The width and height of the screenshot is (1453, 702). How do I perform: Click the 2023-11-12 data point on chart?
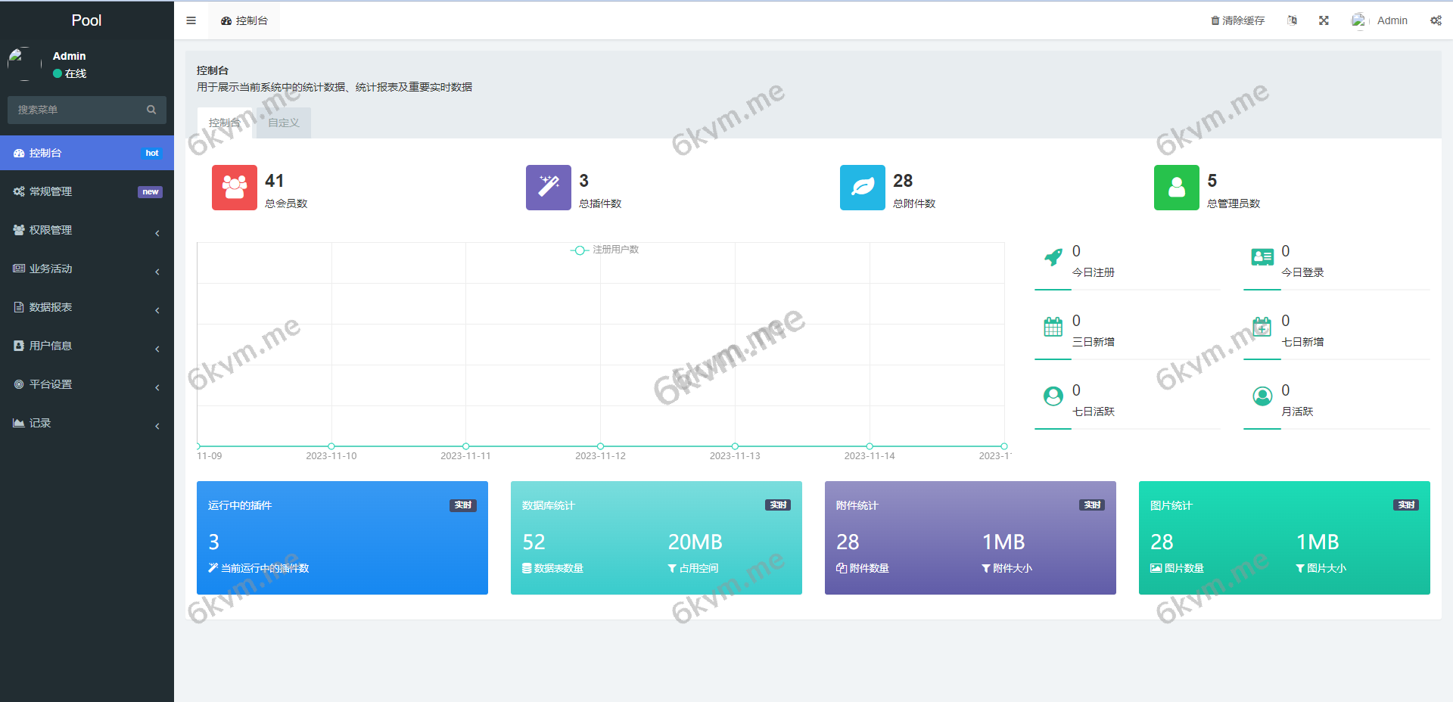tap(599, 446)
